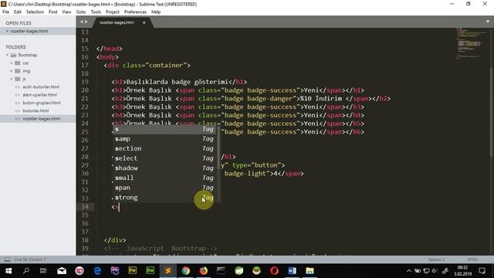Open the Project menu
The image size is (494, 278).
click(113, 12)
